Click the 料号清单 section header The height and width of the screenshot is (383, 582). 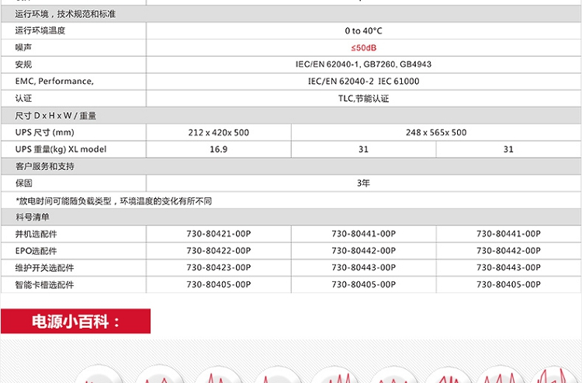pos(33,217)
